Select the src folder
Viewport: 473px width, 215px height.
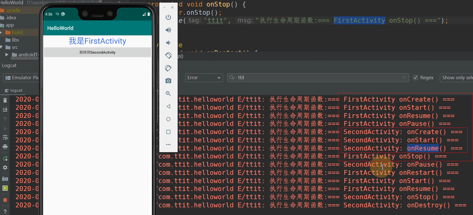[x=15, y=47]
